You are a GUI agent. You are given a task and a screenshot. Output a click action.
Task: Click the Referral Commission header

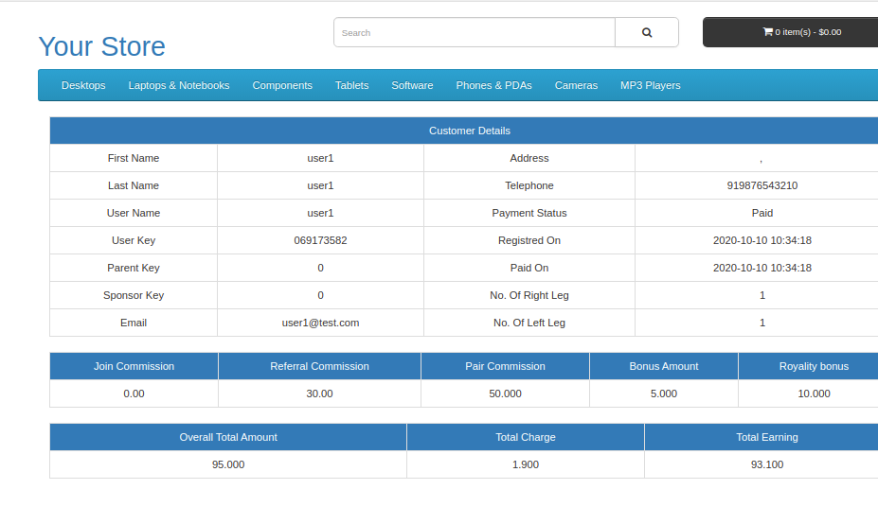pyautogui.click(x=319, y=366)
